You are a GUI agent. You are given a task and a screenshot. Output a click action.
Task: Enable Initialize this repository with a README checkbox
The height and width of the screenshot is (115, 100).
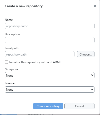(7, 62)
